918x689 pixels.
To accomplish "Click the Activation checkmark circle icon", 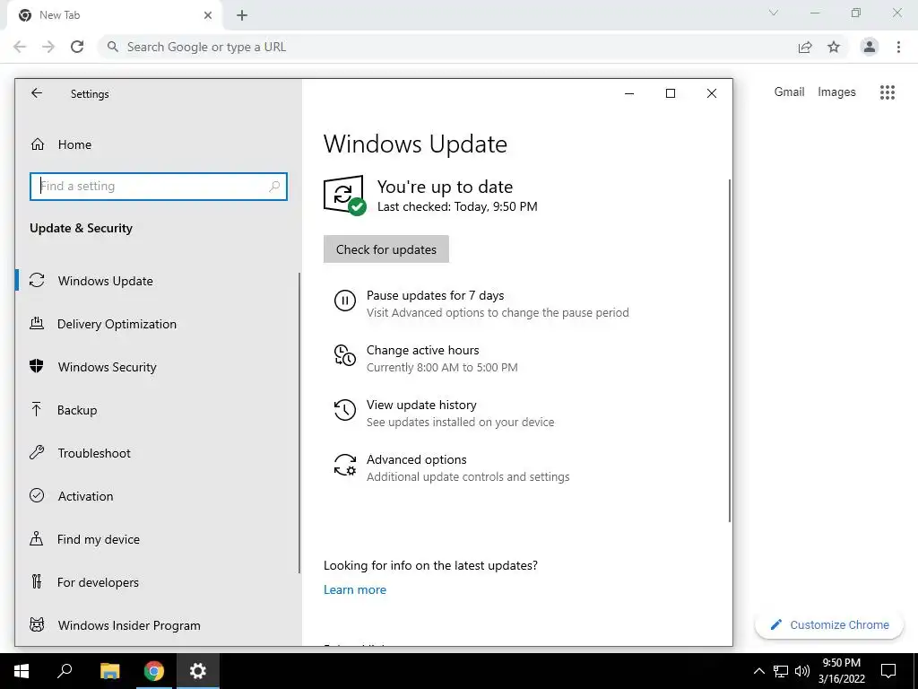I will (x=37, y=495).
